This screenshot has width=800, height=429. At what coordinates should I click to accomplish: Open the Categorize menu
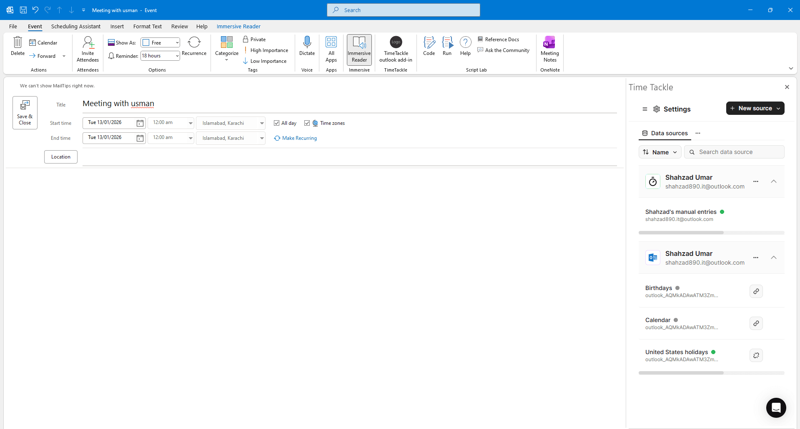click(227, 49)
